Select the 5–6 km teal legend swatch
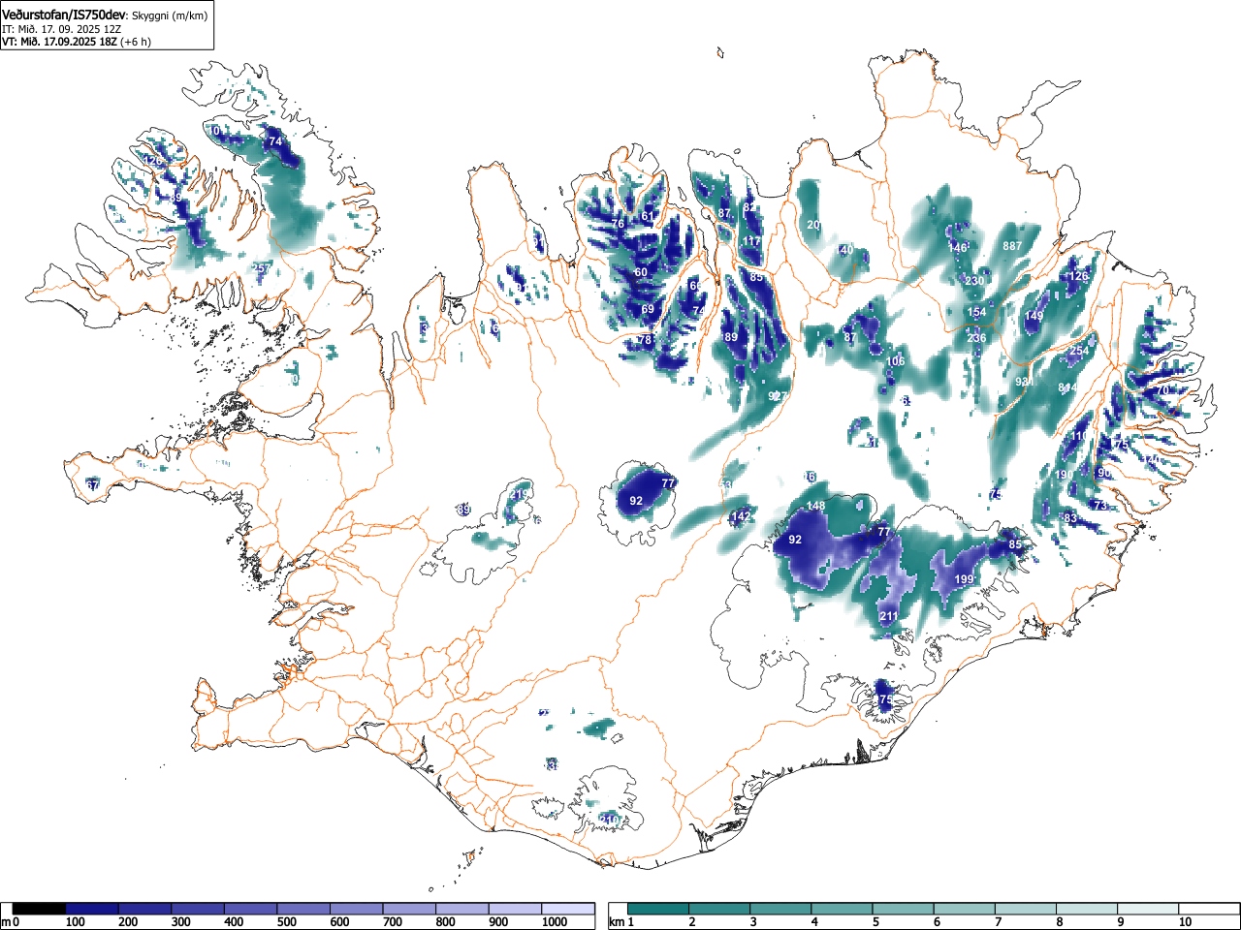 point(903,909)
